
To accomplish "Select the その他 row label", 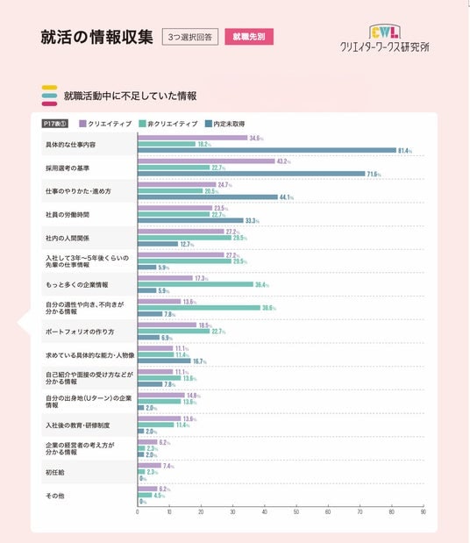I will 54,496.
